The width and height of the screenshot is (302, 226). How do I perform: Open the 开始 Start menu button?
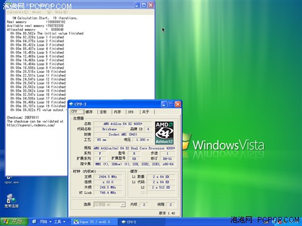click(14, 222)
